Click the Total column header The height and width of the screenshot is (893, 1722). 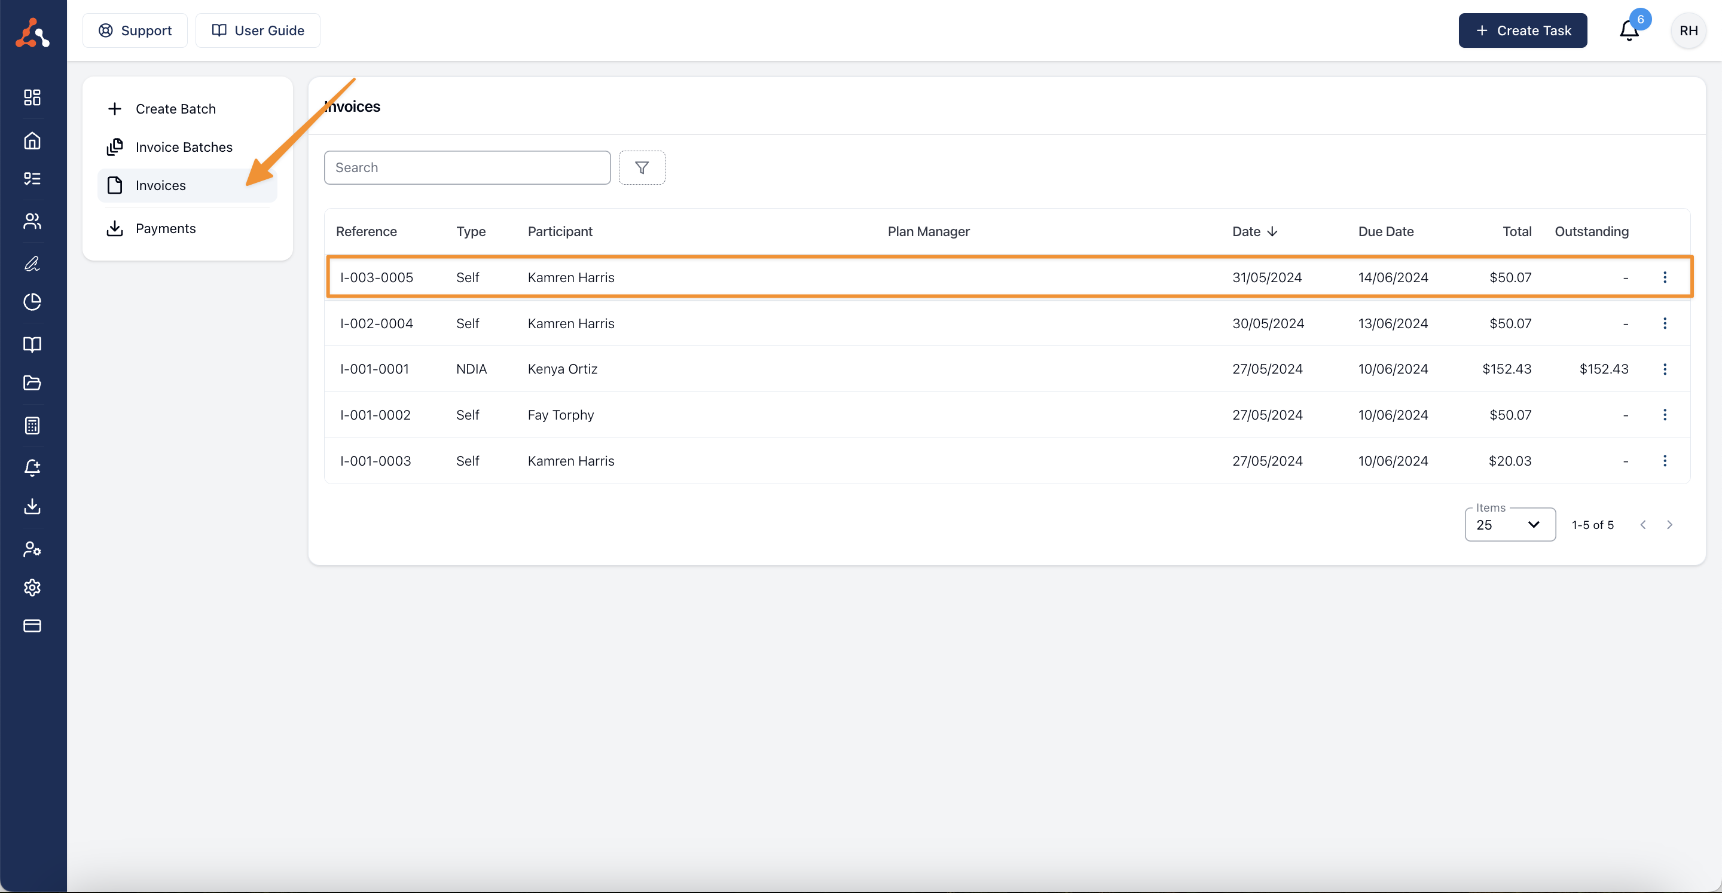[x=1516, y=231]
